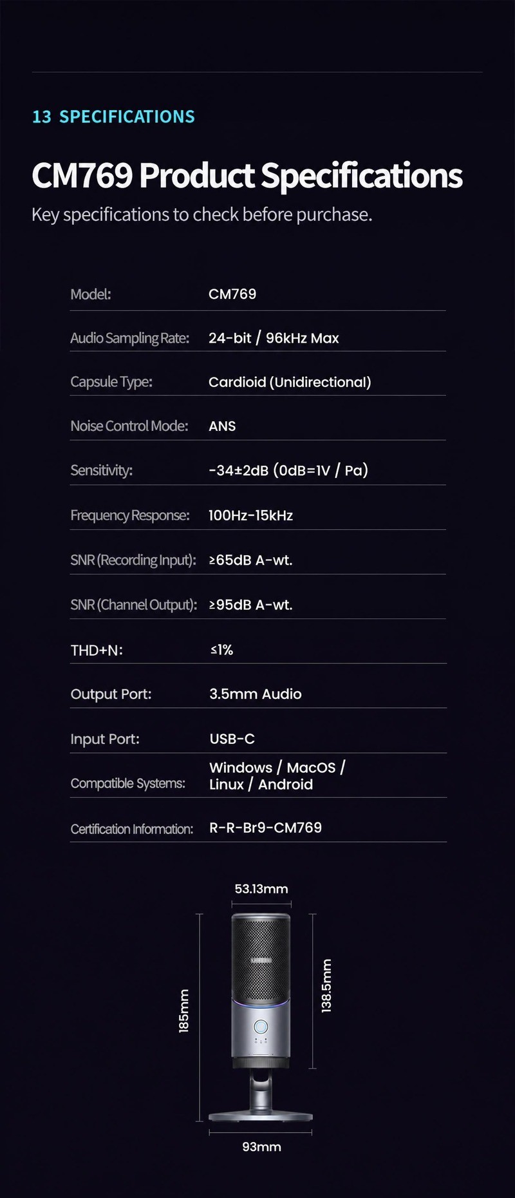Click the ANS noise control value

tap(222, 426)
